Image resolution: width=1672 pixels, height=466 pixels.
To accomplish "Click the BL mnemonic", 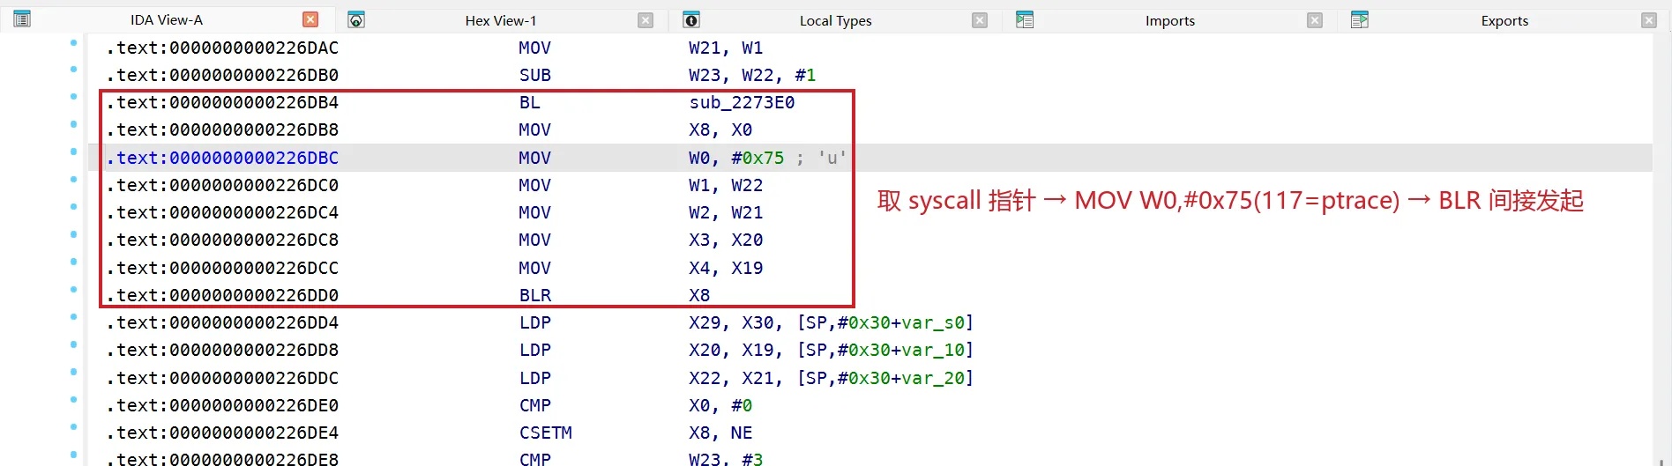I will [x=529, y=103].
